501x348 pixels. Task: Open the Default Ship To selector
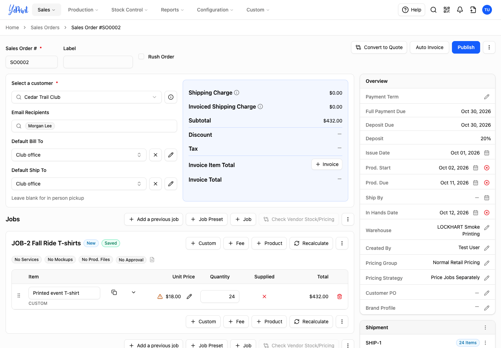(79, 184)
